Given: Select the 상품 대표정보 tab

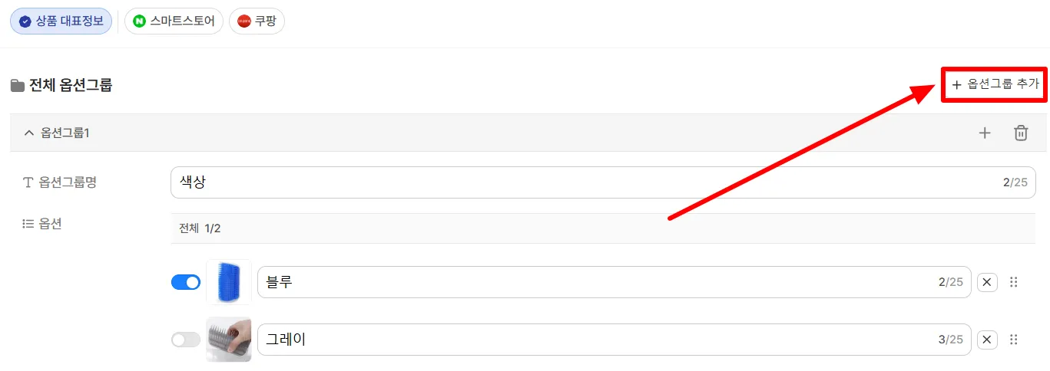Looking at the screenshot, I should coord(61,21).
